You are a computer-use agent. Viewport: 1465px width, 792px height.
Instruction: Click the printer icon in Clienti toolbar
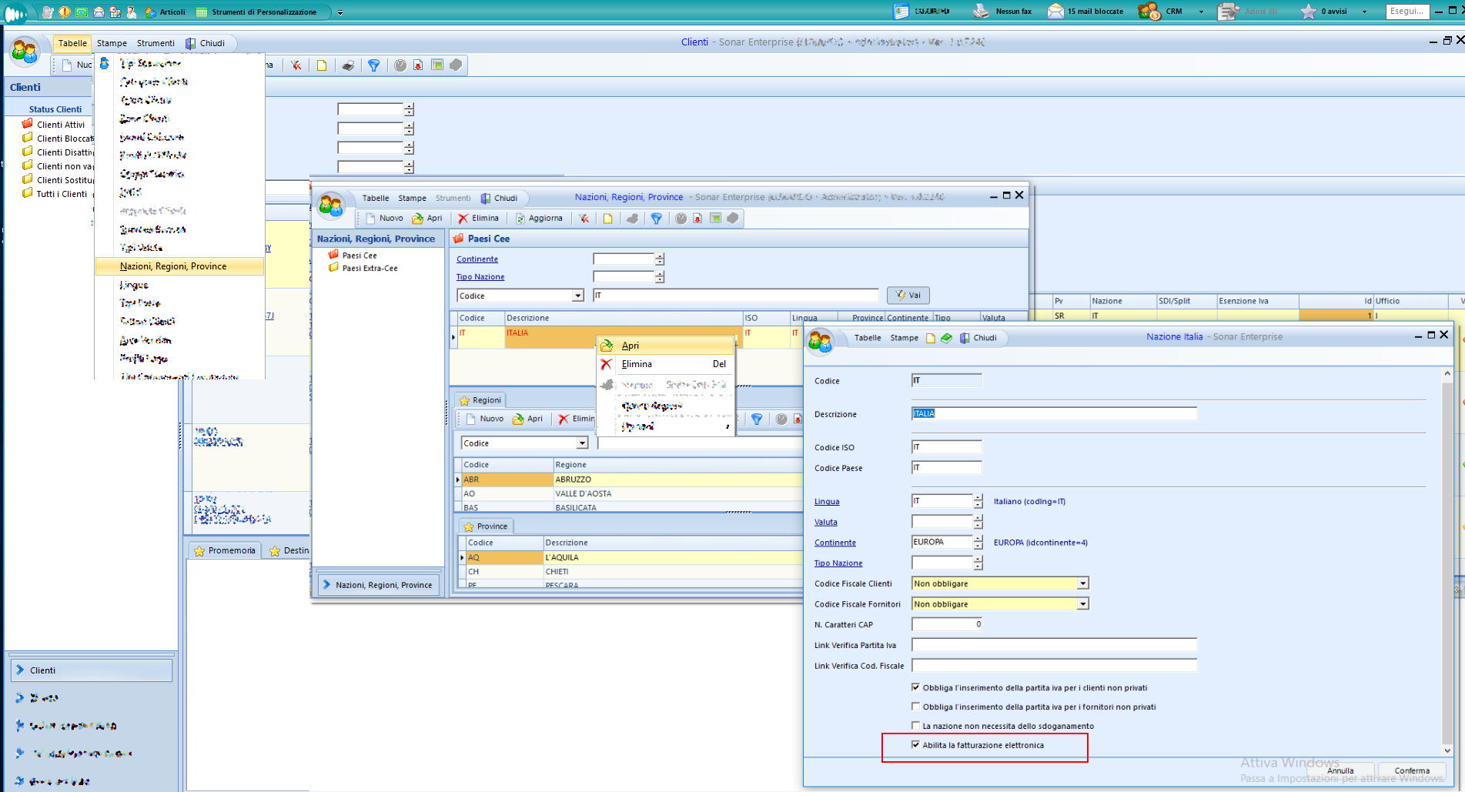pos(348,65)
